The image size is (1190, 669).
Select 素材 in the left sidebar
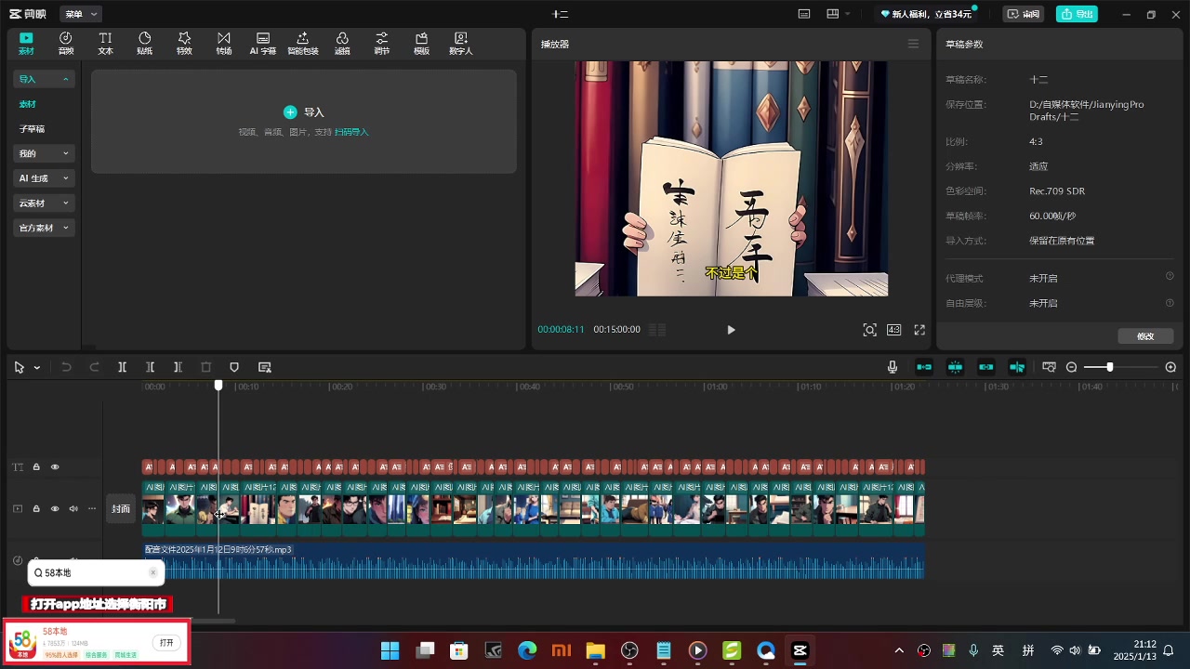click(28, 104)
